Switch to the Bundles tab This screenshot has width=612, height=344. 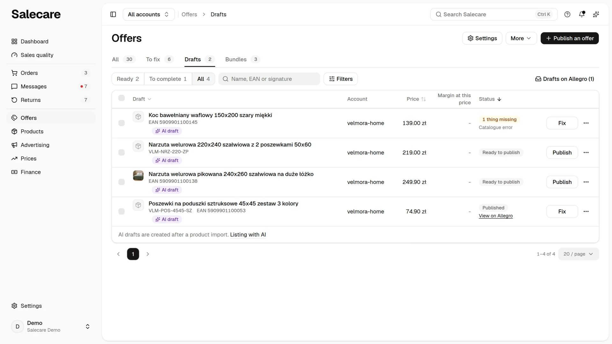[243, 60]
